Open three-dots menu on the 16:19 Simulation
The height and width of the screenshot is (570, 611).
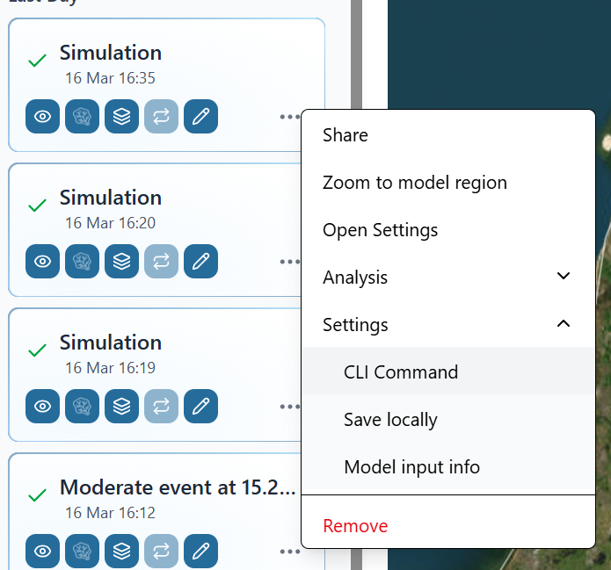point(289,407)
